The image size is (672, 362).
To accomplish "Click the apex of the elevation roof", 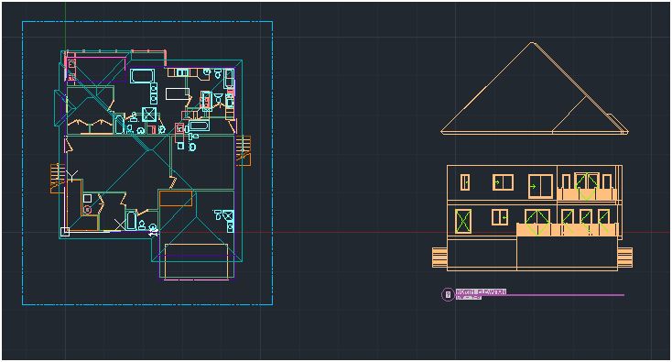I will tap(532, 43).
